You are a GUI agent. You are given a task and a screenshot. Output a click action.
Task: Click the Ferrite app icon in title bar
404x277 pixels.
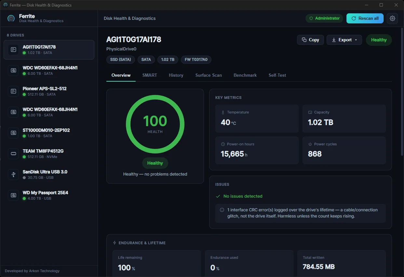coord(5,5)
